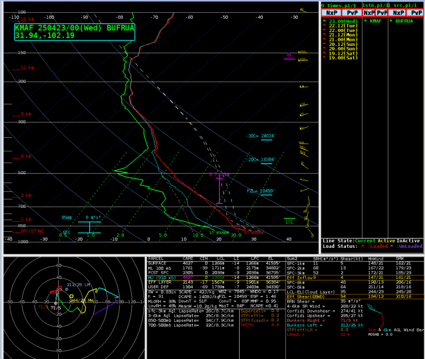Click the Corfidi Upshear row
This screenshot has width=425, height=359.
pyautogui.click(x=325, y=316)
